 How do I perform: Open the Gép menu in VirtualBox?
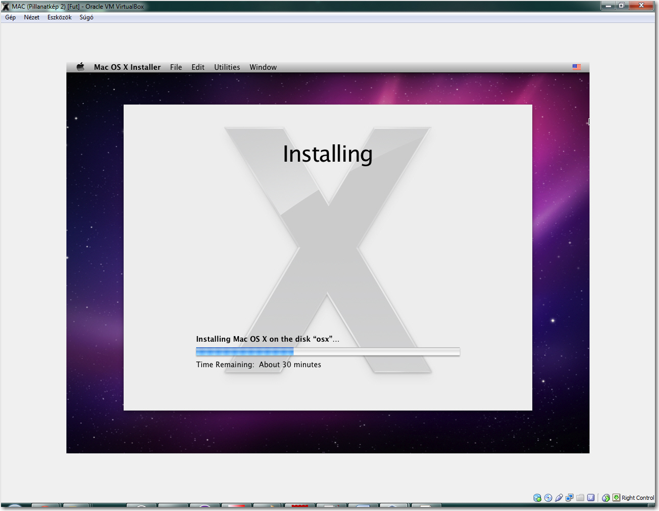point(10,17)
